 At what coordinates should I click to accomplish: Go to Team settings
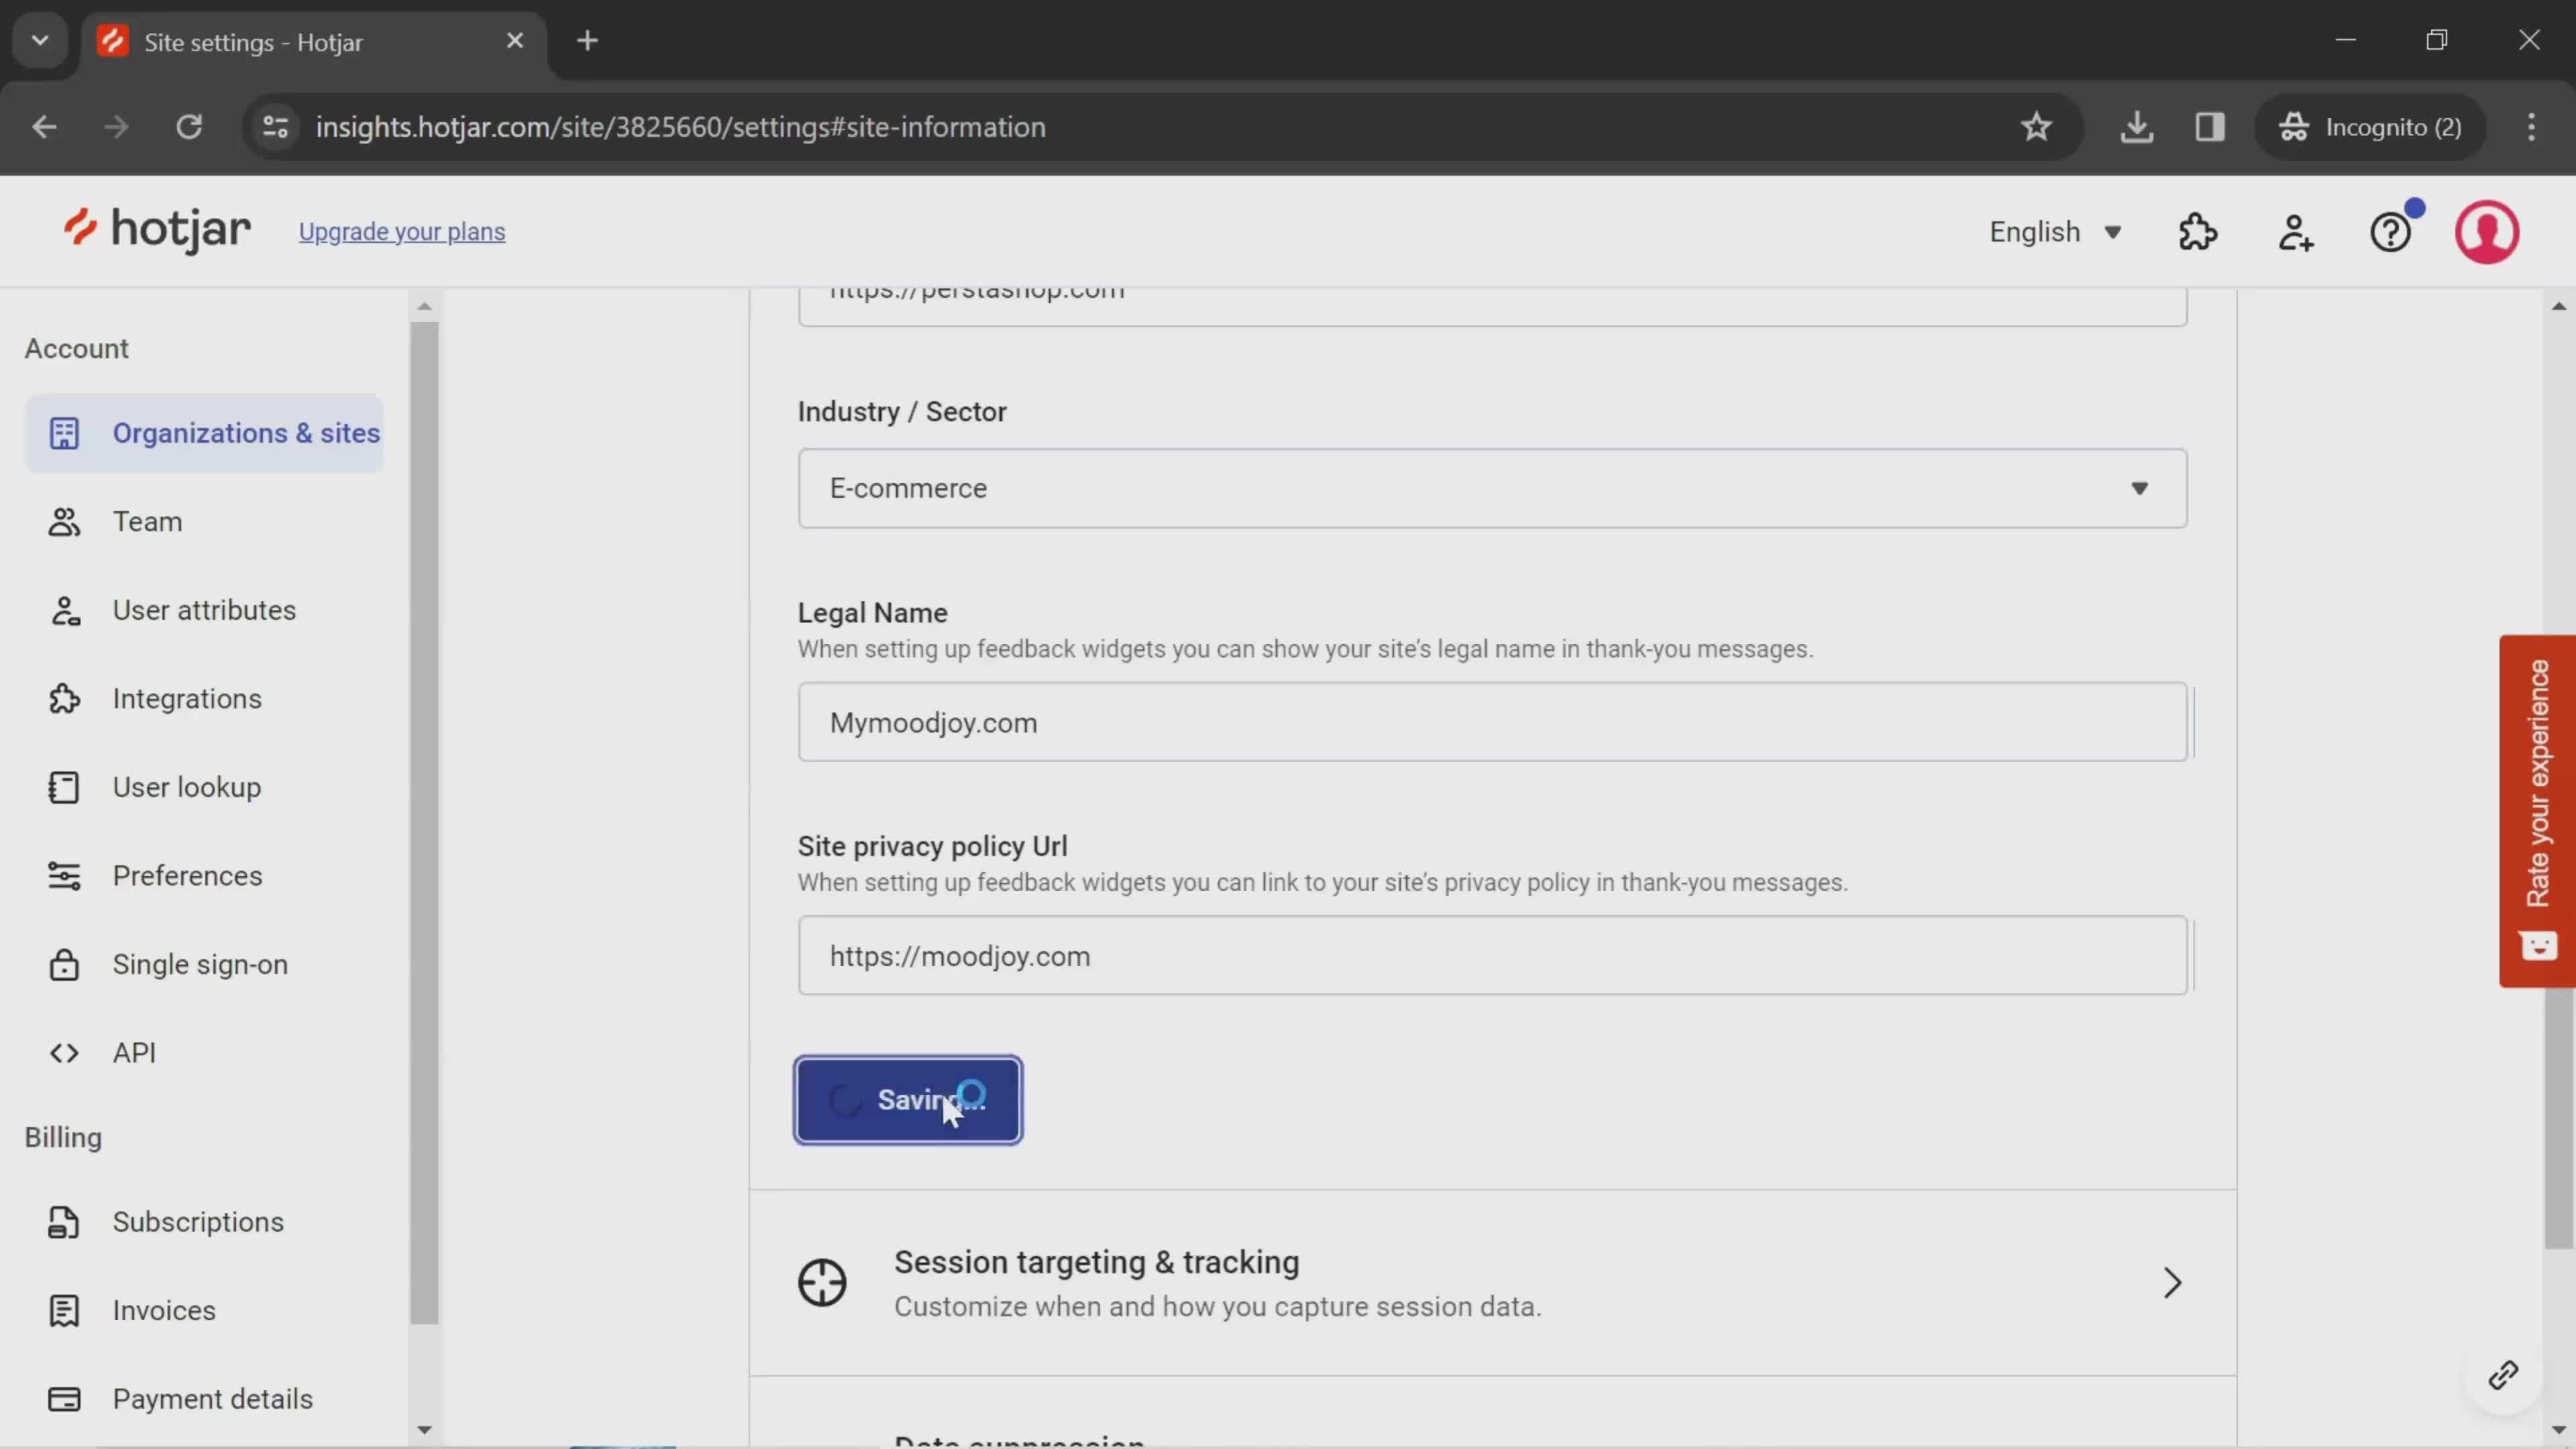point(147,522)
